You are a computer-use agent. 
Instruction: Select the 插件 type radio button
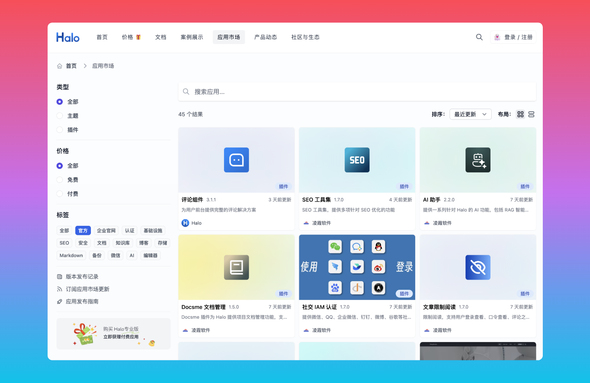pyautogui.click(x=59, y=129)
